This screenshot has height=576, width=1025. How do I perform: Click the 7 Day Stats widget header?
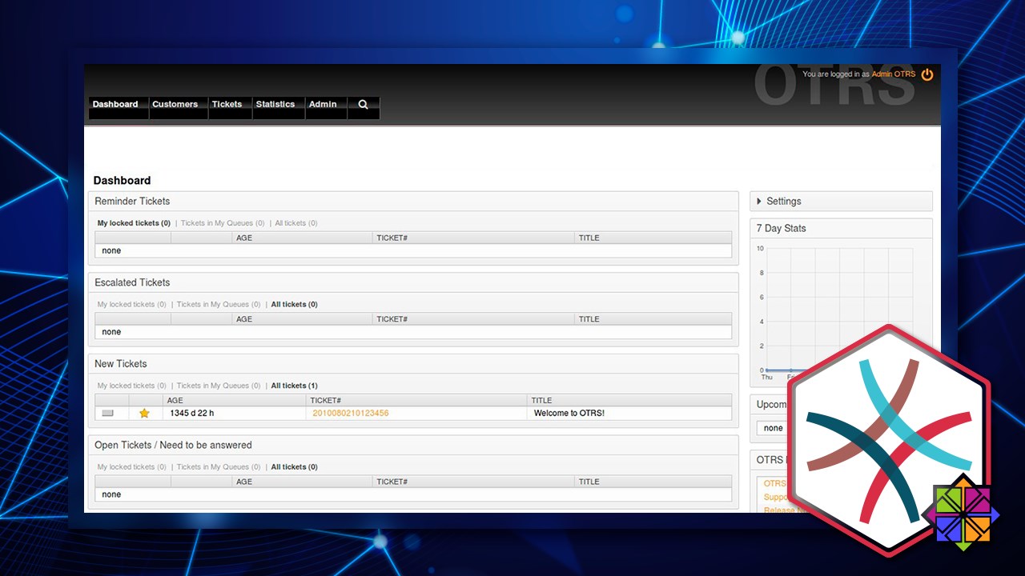tap(841, 229)
